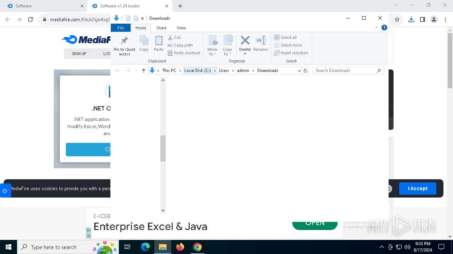Open Chrome profile avatar
Viewport: 453px width, 254px height.
pyautogui.click(x=434, y=20)
